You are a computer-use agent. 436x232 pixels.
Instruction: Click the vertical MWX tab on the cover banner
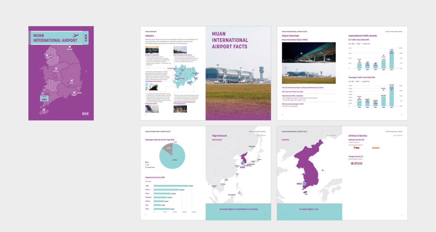tap(86, 38)
